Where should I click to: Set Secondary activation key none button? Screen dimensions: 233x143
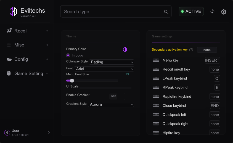pos(207,50)
